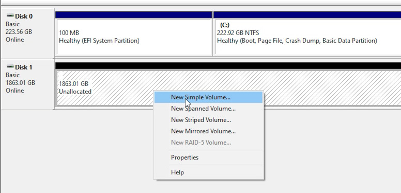Click the black header bar of Disk 1

[x=228, y=66]
